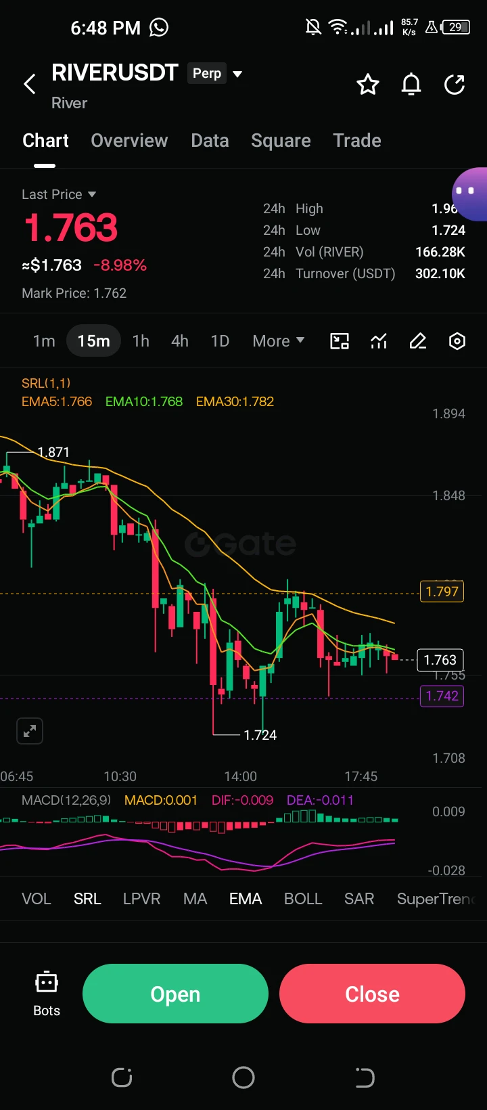Screen dimensions: 487x1110
Task: Toggle the VOL indicator
Action: (37, 899)
